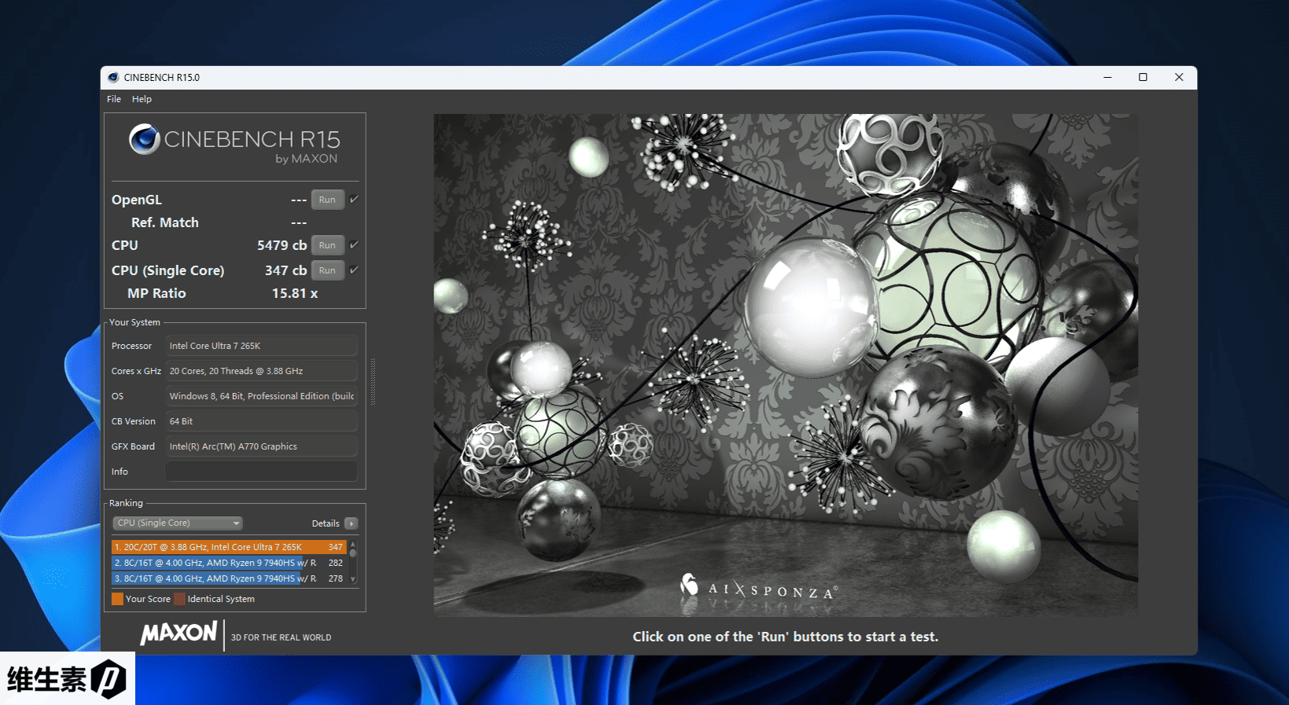Maximize the Cinebench window
1289x705 pixels.
point(1143,77)
